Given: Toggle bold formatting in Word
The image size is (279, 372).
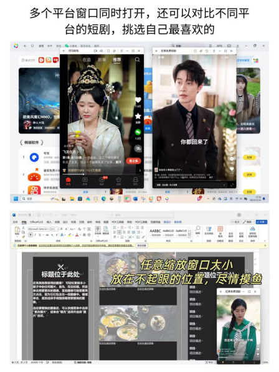Looking at the screenshot, I should pos(31,235).
